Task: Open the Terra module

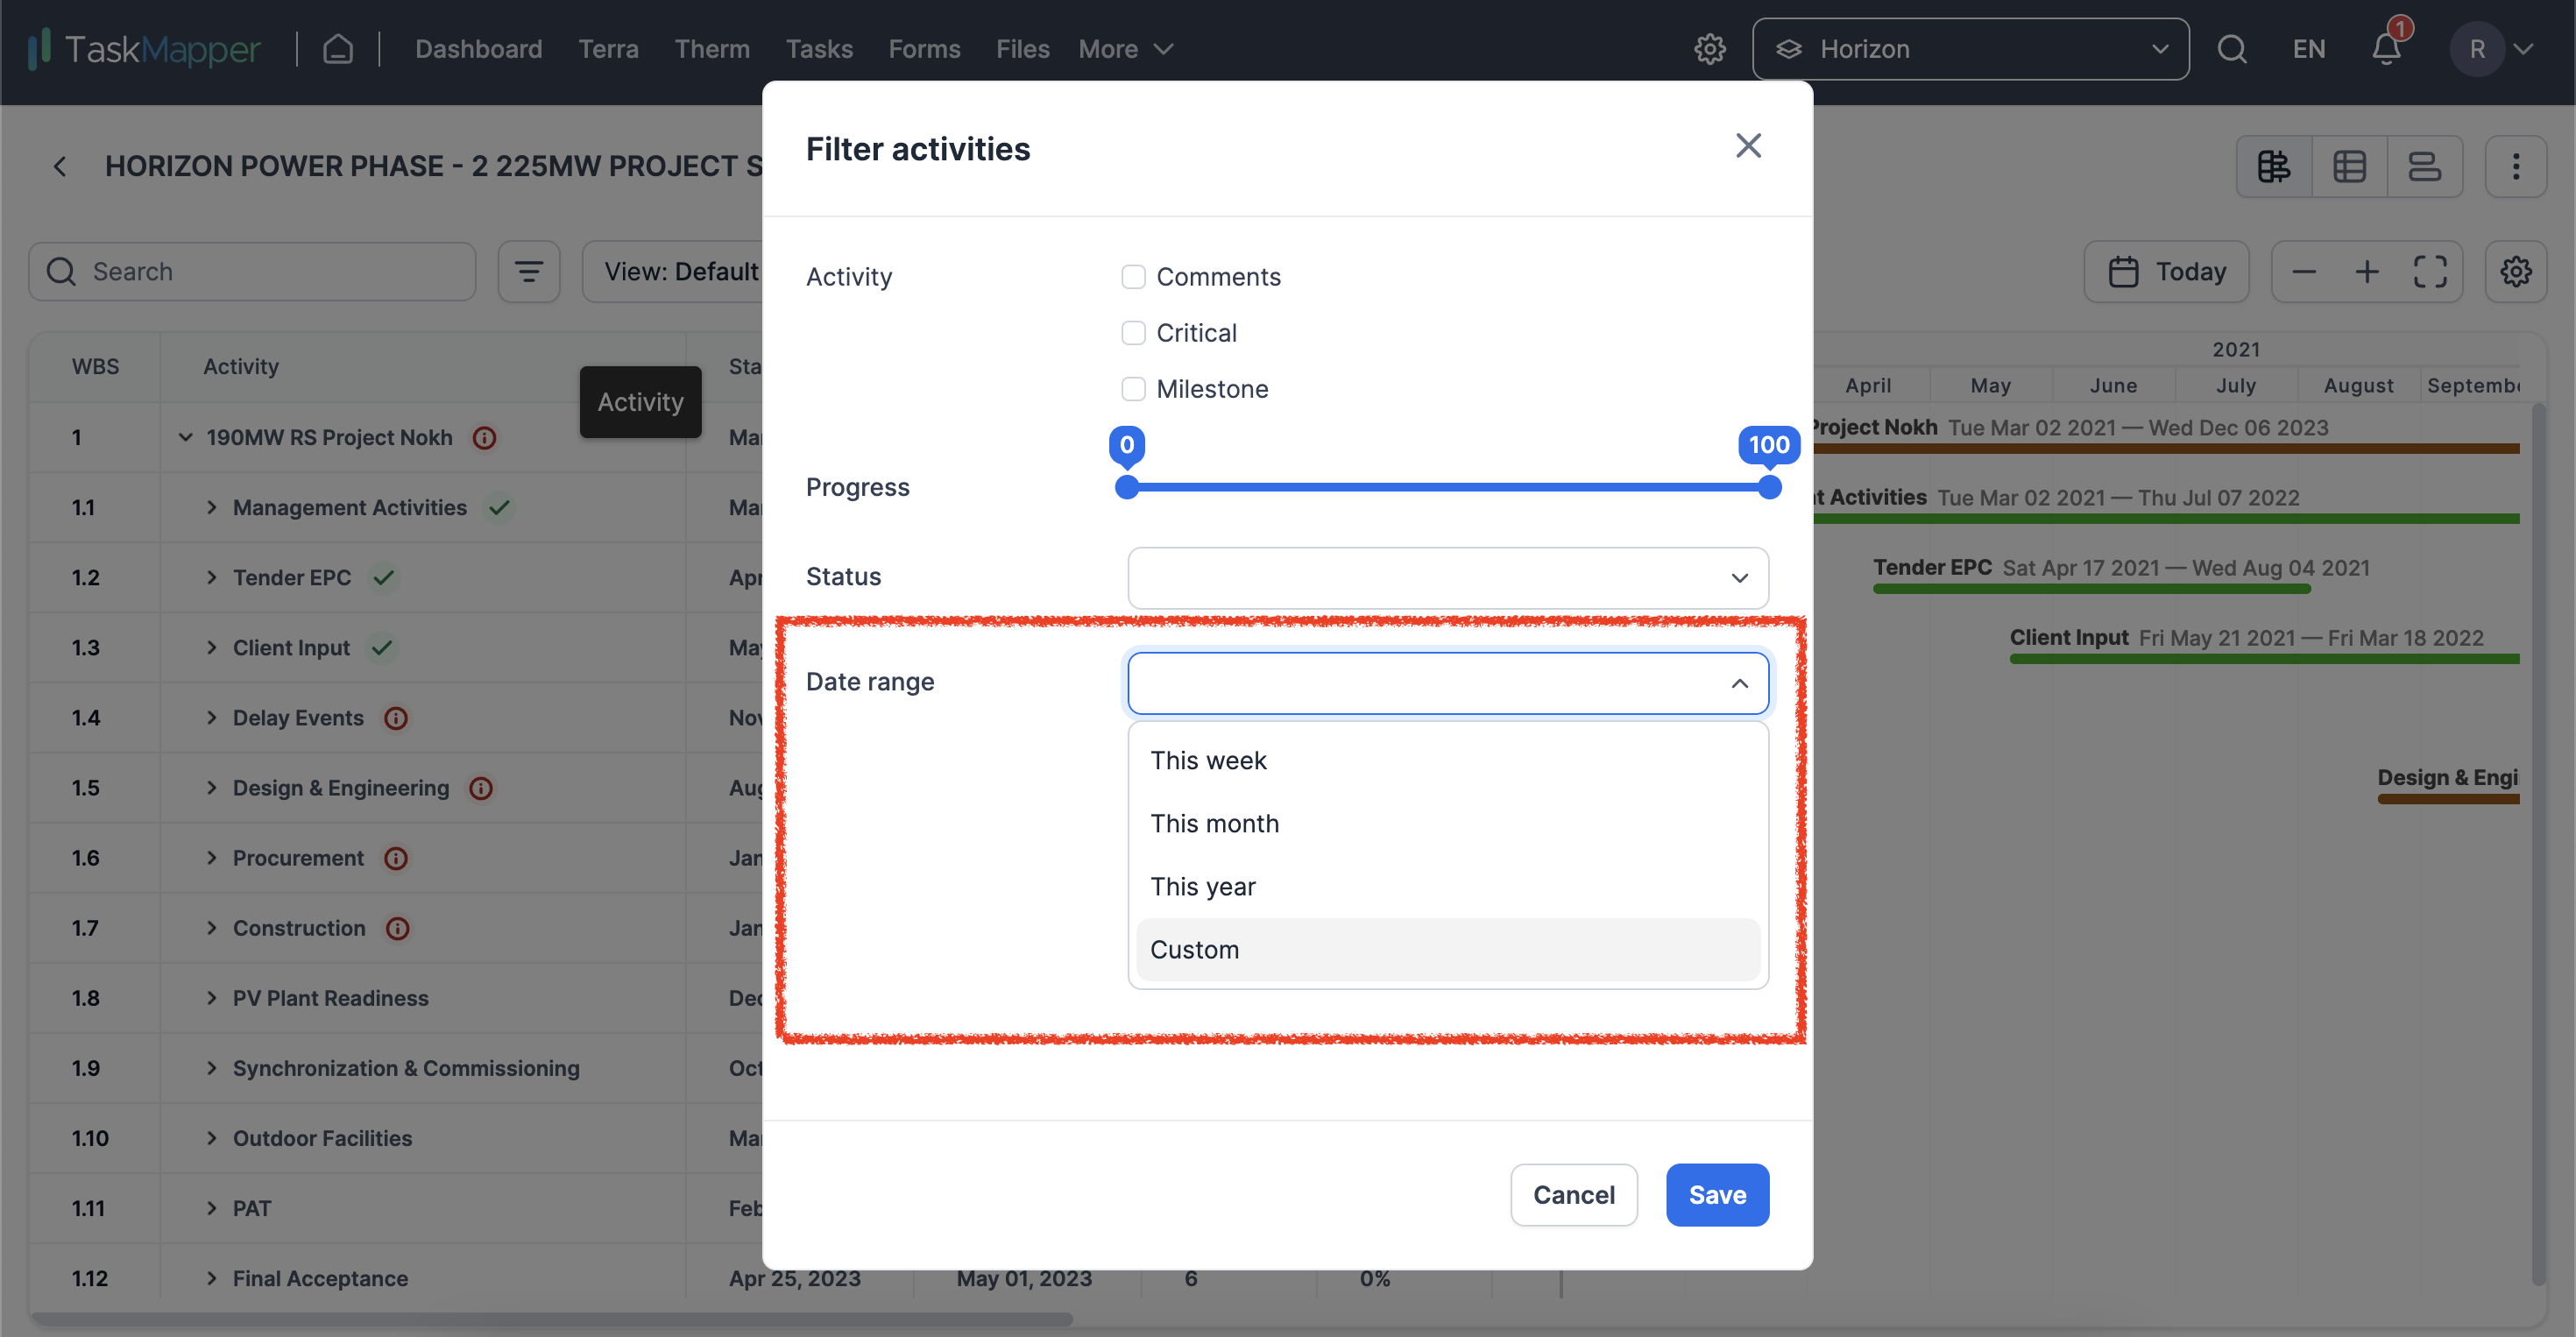Action: (608, 46)
